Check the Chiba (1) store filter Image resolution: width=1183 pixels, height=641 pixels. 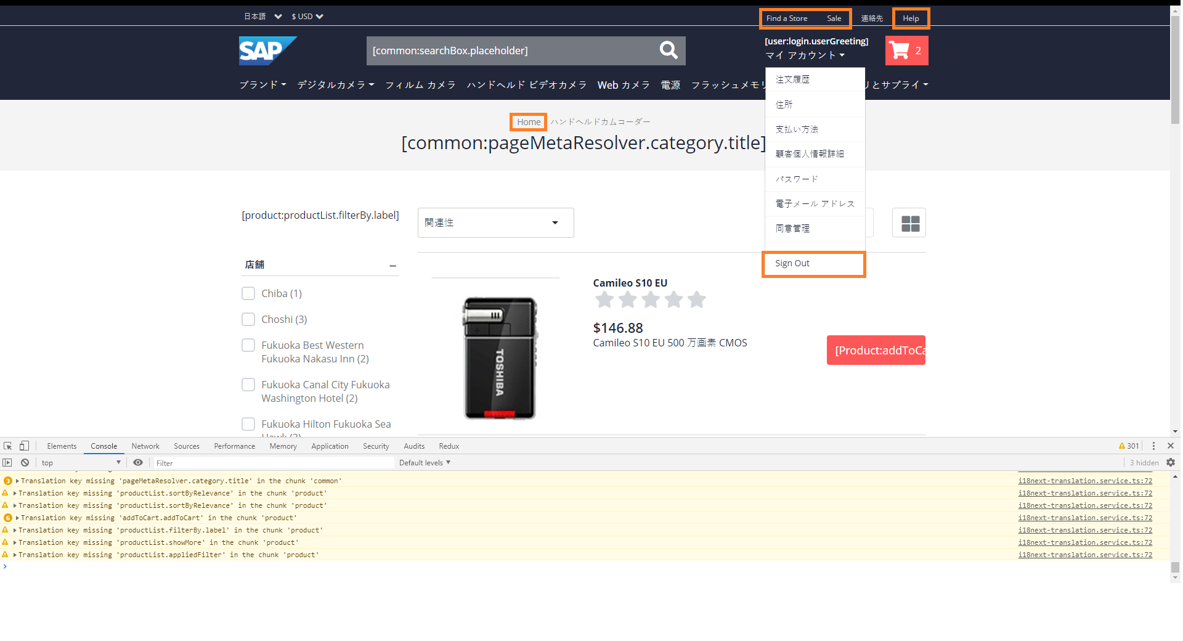click(248, 293)
